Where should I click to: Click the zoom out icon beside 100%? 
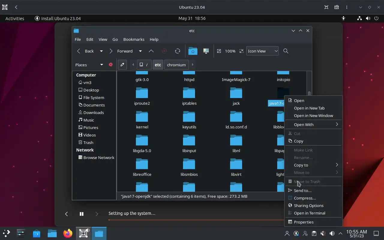219,51
